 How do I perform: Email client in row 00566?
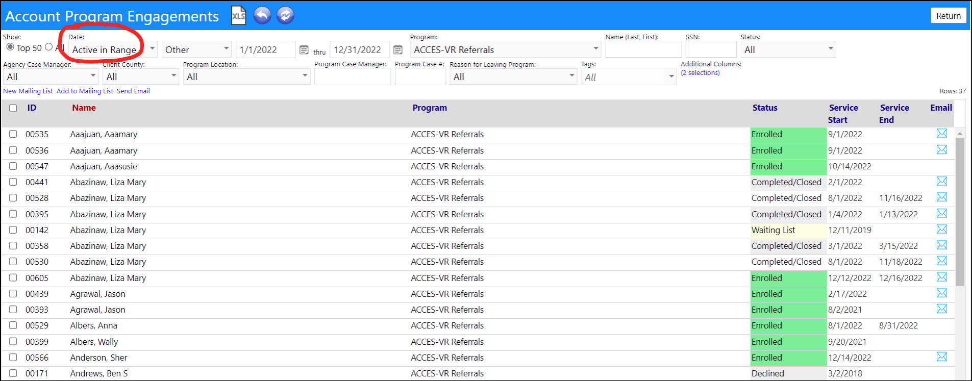point(941,357)
